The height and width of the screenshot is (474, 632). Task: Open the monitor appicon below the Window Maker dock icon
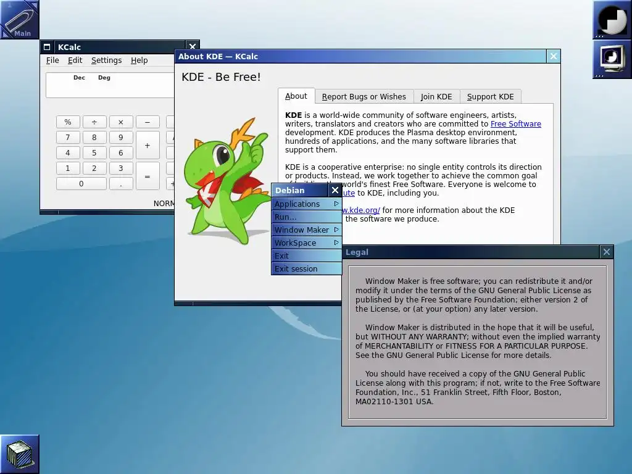pos(612,59)
